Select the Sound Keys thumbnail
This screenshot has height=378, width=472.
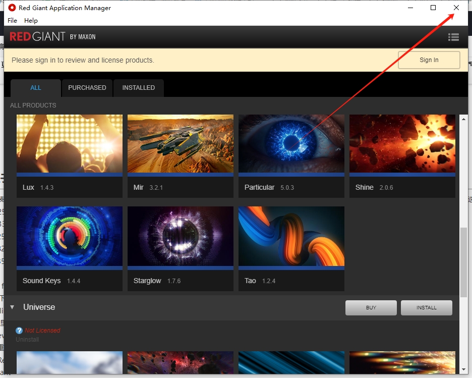[x=70, y=236]
